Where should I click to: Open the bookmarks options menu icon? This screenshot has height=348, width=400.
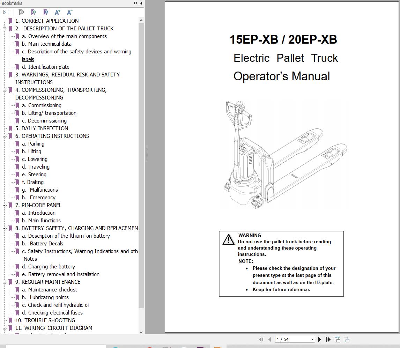point(6,12)
